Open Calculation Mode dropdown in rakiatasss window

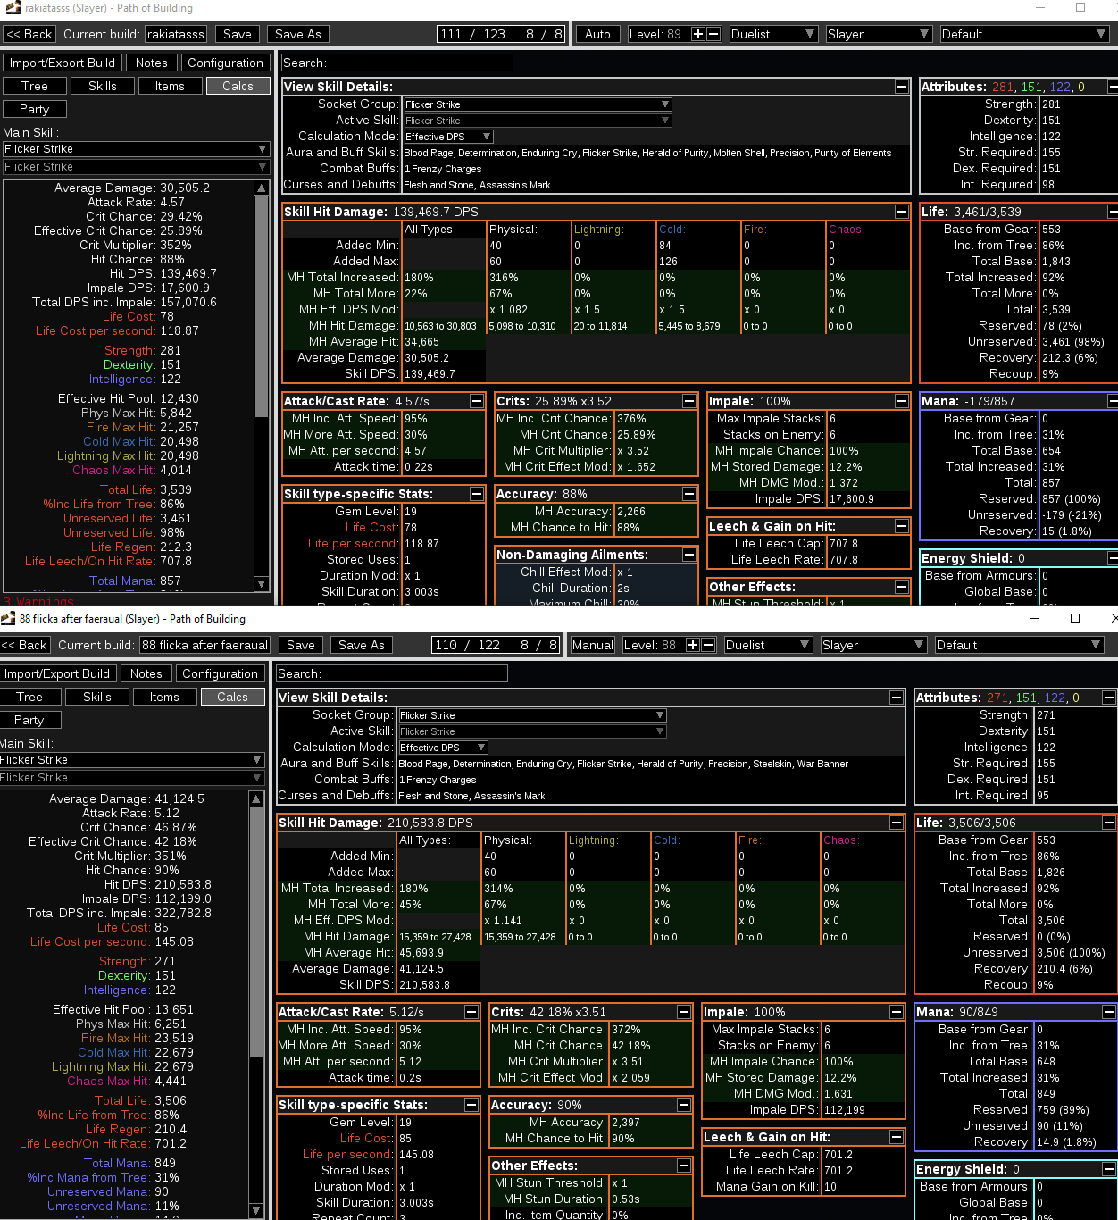point(448,137)
